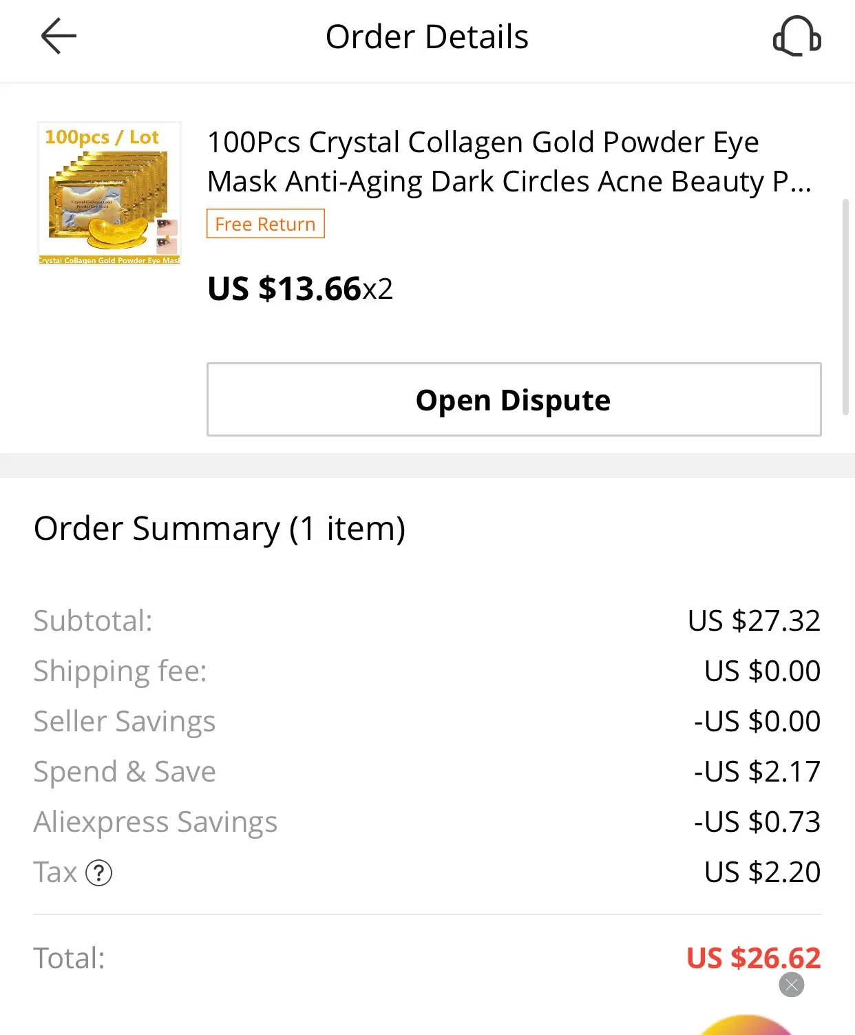
Task: Select the Subtotal amount US $27.32
Action: coord(753,620)
